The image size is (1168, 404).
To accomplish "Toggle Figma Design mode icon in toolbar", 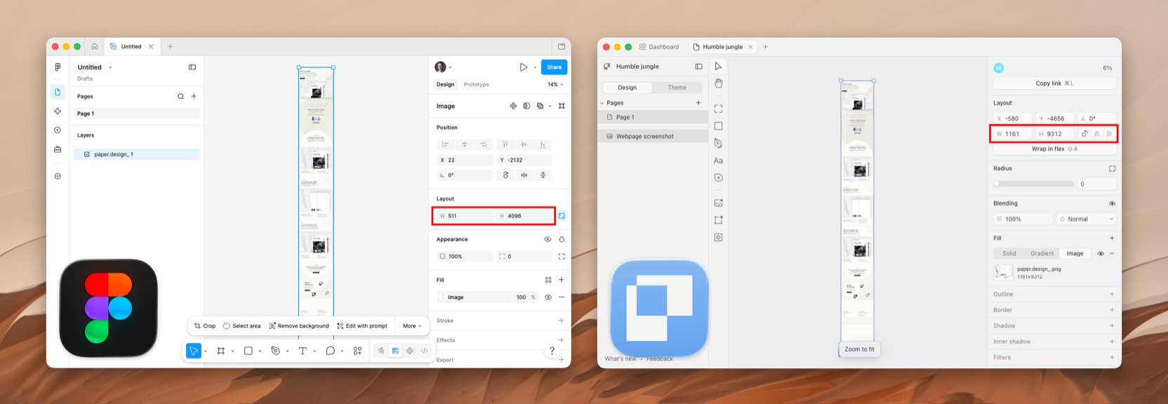I will [396, 351].
